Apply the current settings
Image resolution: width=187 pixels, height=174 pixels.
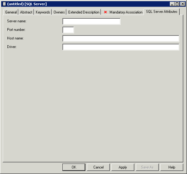(x=123, y=167)
